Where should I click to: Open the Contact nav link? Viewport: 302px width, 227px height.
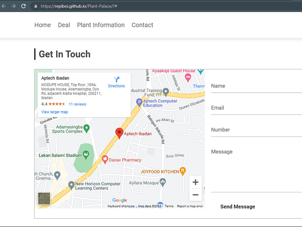coord(142,25)
